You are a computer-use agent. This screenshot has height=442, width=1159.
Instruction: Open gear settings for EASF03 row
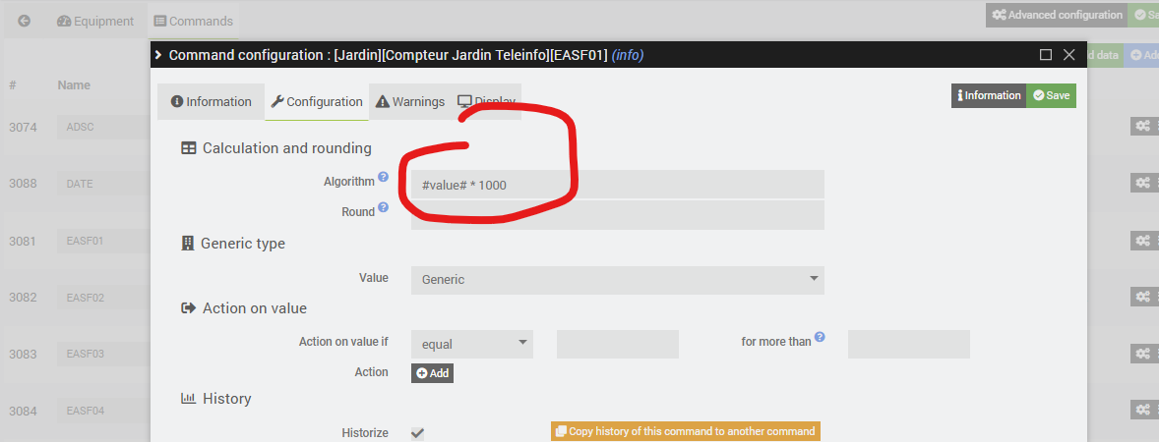(1142, 353)
